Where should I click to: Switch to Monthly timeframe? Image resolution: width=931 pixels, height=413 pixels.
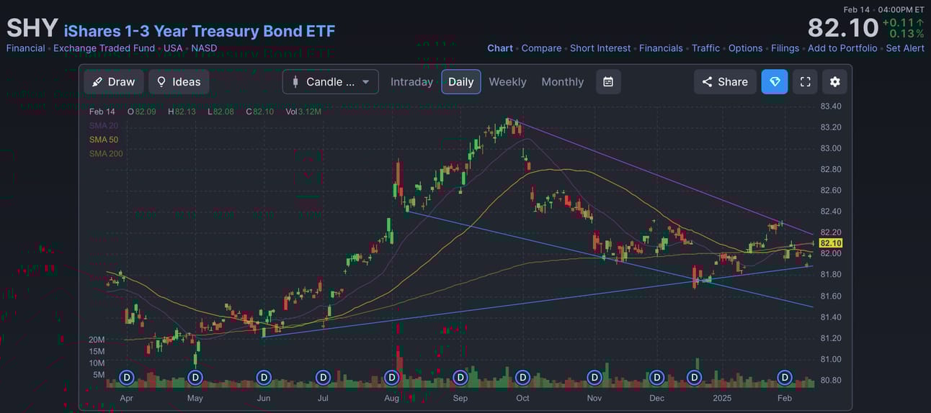click(563, 82)
